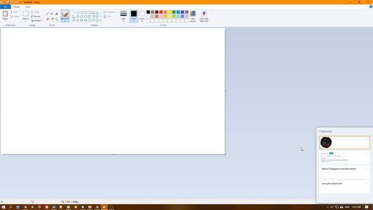Screen dimensions: 373x210
Task: Select the instagram.com/dimustech clipboard entry
Action: pyautogui.click(x=344, y=172)
